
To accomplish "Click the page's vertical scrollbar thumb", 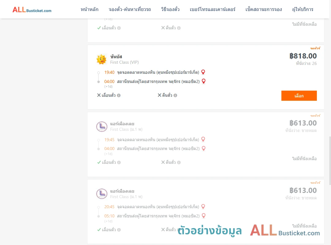I will pos(330,161).
